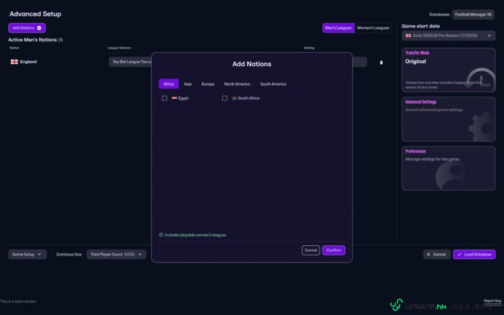Tick the South Africa checkbox
The width and height of the screenshot is (504, 315).
click(224, 98)
